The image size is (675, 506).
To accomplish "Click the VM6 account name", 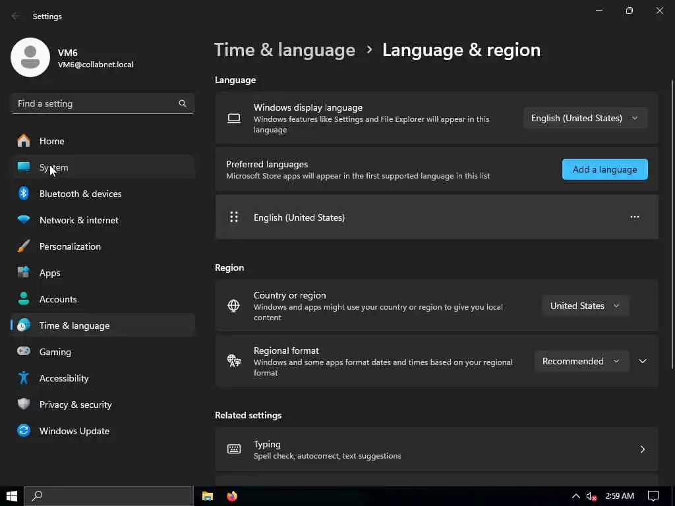I will tap(68, 53).
